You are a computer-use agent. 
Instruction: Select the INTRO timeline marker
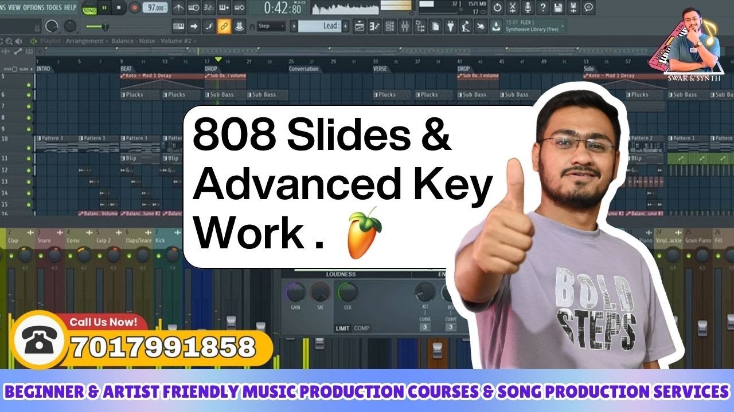coord(44,69)
